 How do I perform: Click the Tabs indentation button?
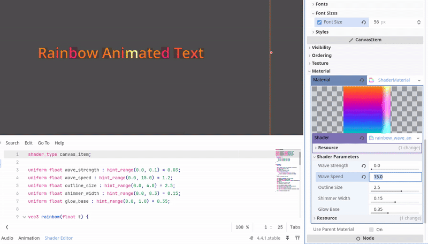295,227
